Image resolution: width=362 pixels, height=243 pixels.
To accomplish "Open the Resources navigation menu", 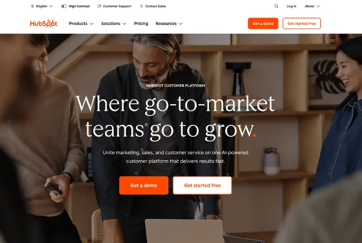I will pyautogui.click(x=169, y=24).
